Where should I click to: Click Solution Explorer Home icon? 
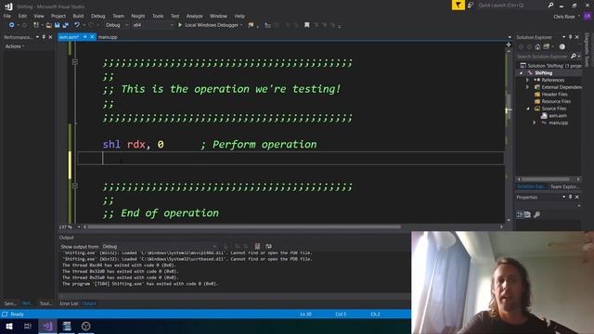click(x=537, y=47)
